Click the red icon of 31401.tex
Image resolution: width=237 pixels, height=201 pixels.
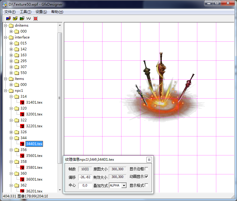pos(22,102)
